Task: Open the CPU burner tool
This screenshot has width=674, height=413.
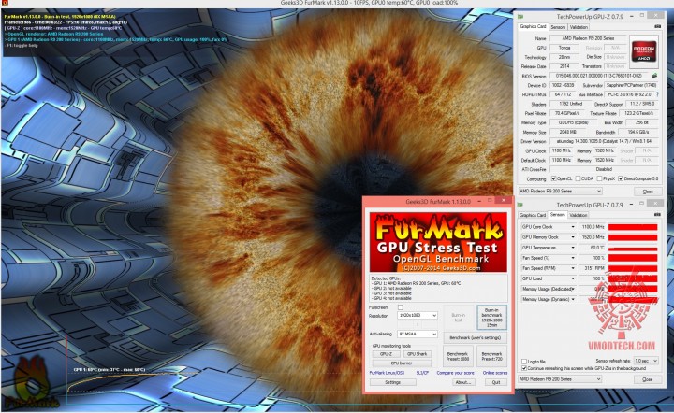Action: [402, 363]
